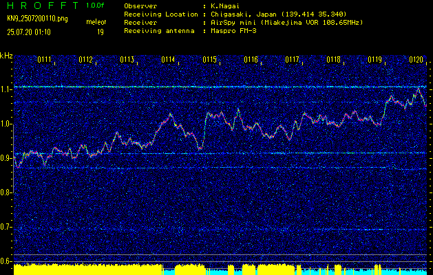
Task: Click the observer name K.Nagai
Action: pos(224,6)
